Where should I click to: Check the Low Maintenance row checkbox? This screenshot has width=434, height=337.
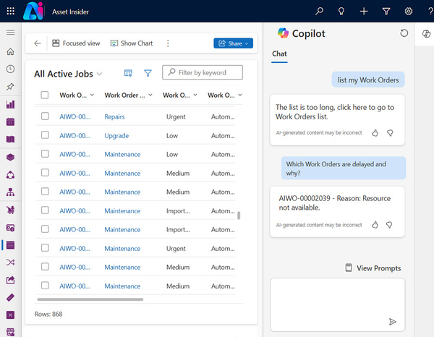click(x=45, y=154)
